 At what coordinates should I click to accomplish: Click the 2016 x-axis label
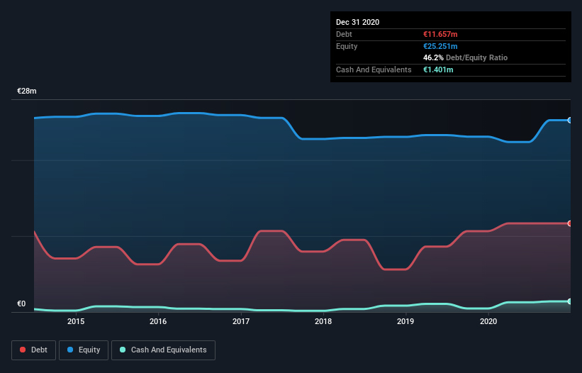point(158,321)
